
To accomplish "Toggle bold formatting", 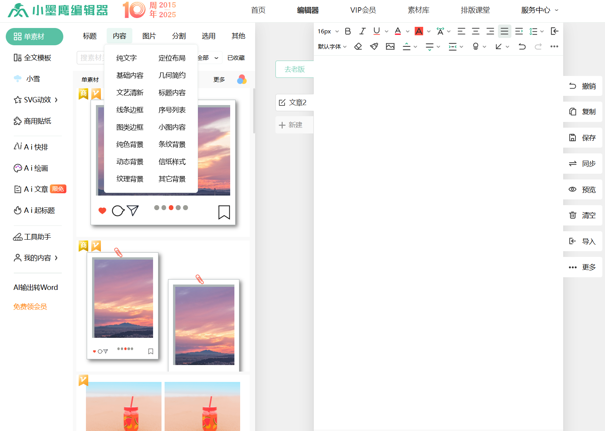I will (x=348, y=31).
